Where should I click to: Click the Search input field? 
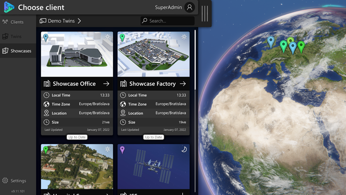167,21
